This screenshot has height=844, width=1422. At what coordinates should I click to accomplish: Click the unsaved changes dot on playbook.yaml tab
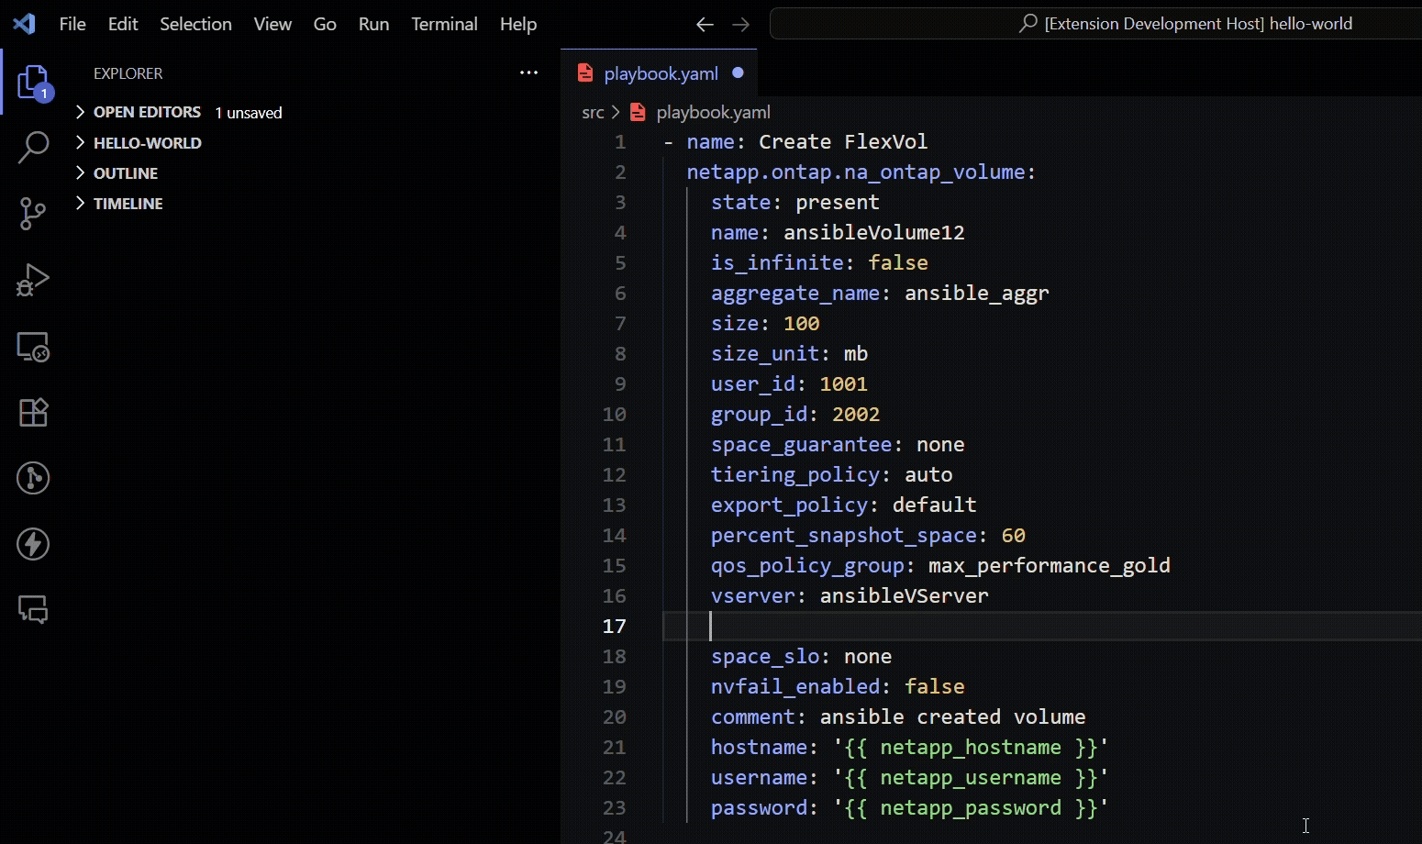[738, 73]
